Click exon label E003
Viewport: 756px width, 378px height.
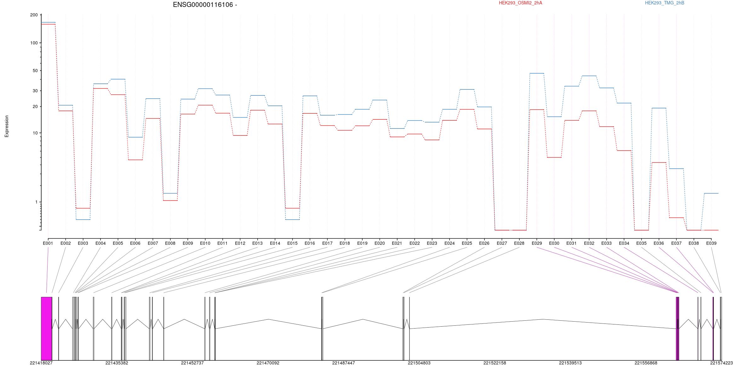(83, 243)
